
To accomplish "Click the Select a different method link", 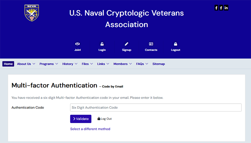I will [90, 129].
